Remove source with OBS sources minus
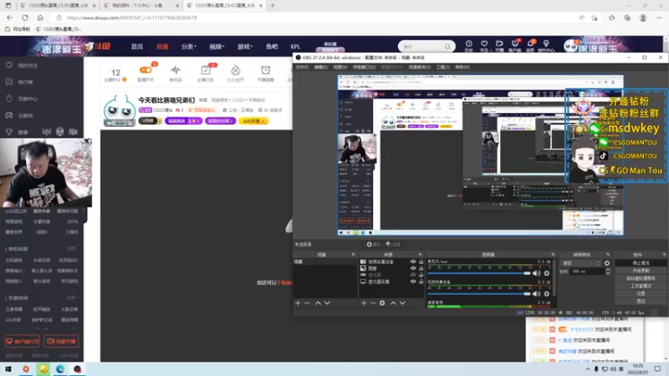Image resolution: width=669 pixels, height=376 pixels. (373, 302)
